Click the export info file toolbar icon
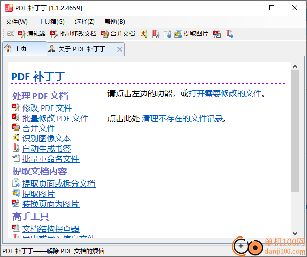The width and height of the screenshot is (307, 257). point(229,34)
